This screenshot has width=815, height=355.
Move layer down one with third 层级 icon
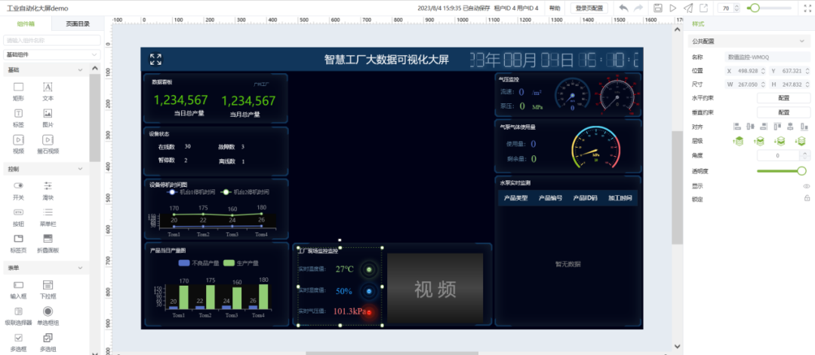pyautogui.click(x=780, y=141)
